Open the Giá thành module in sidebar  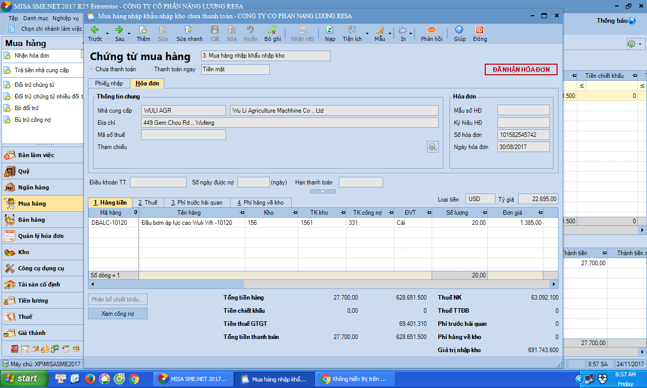[x=42, y=333]
